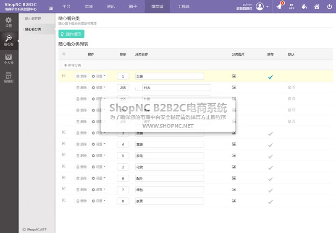Click the 新增分类 add button
The image size is (336, 233).
click(x=73, y=65)
